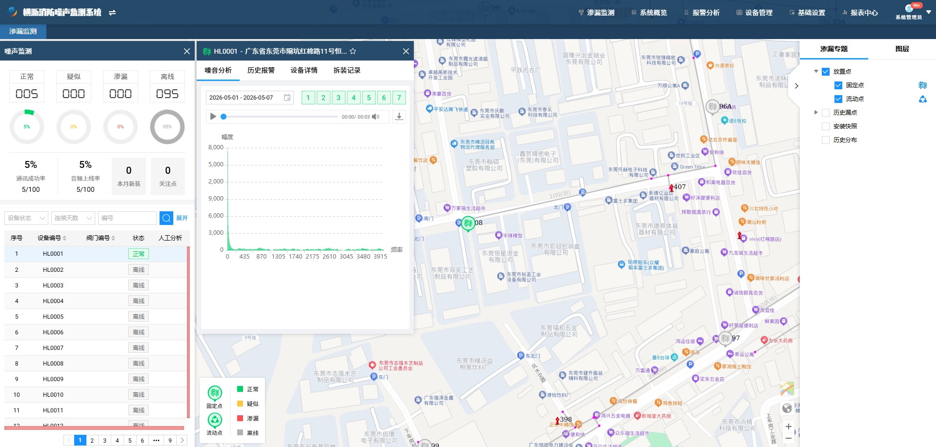Go to next page of device list
This screenshot has height=447, width=936.
pyautogui.click(x=182, y=440)
